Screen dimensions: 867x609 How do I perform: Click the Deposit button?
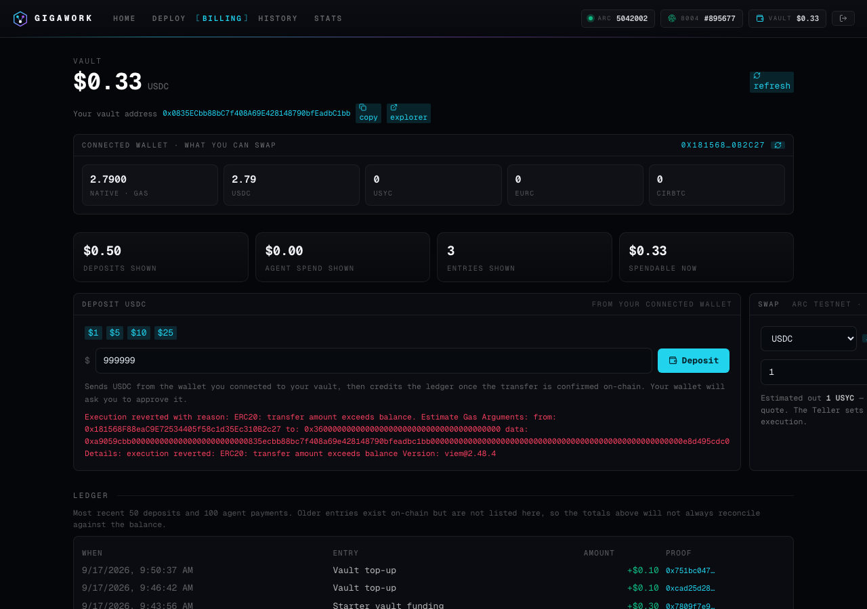[694, 361]
